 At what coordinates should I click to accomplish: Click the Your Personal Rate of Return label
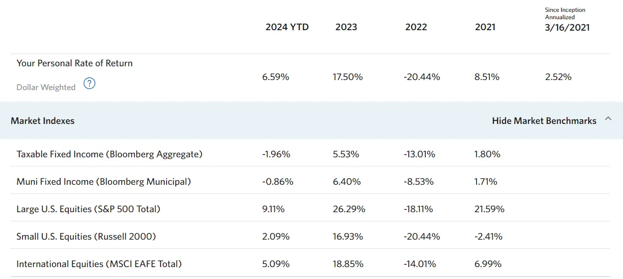click(x=74, y=63)
